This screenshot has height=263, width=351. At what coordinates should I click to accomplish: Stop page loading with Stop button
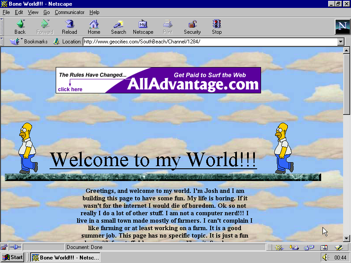point(217,27)
